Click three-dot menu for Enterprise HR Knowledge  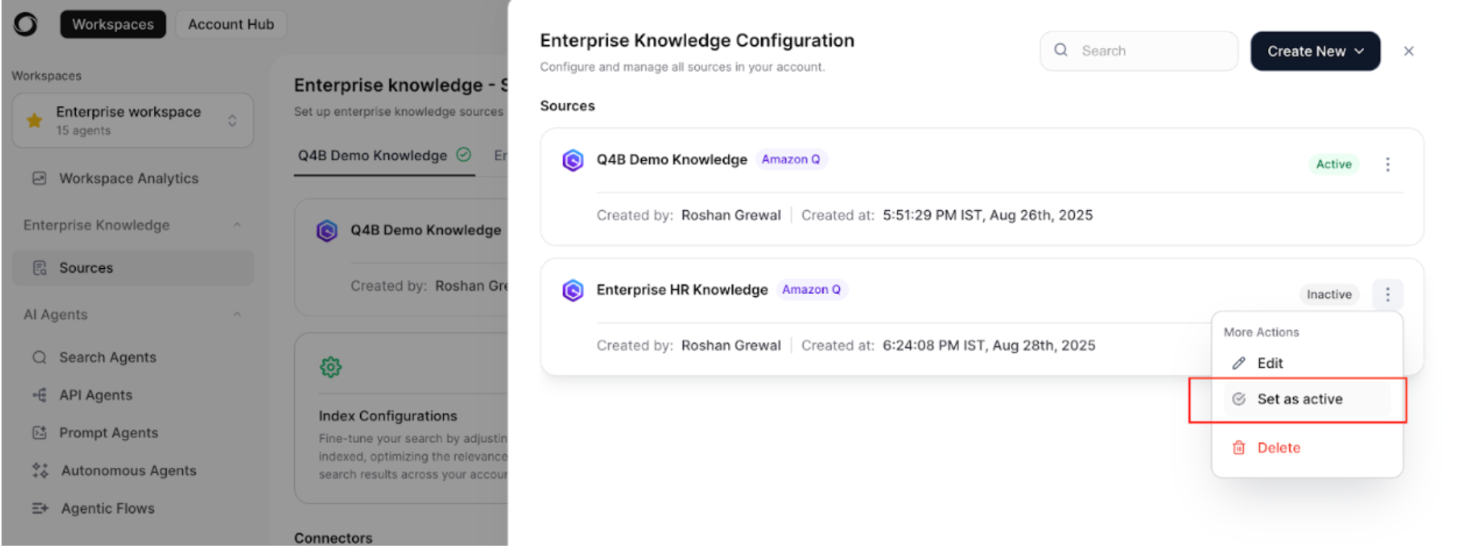click(x=1387, y=294)
